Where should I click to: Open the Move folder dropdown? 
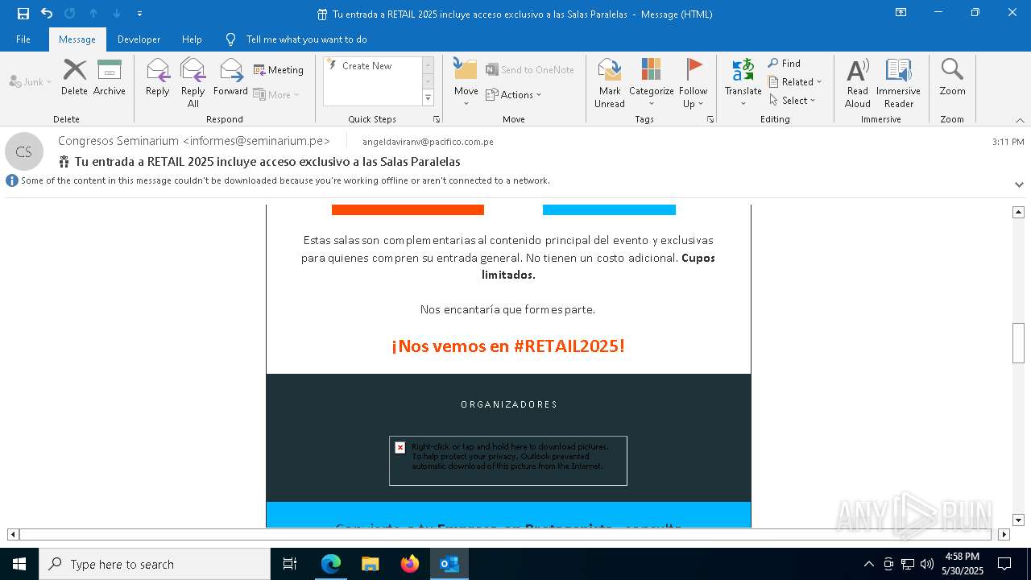click(466, 82)
